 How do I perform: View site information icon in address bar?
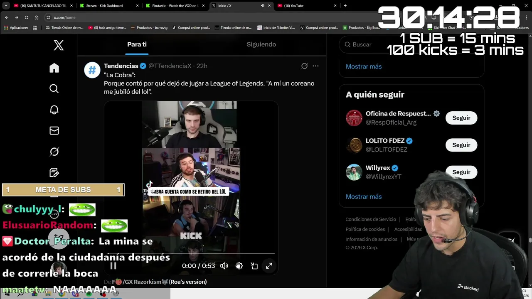click(49, 17)
